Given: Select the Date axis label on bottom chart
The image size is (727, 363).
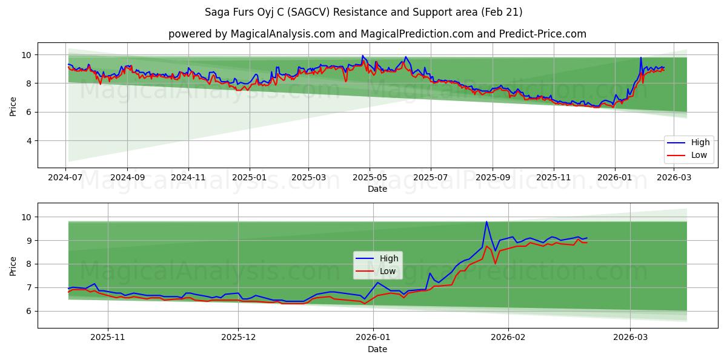Looking at the screenshot, I should click(378, 348).
